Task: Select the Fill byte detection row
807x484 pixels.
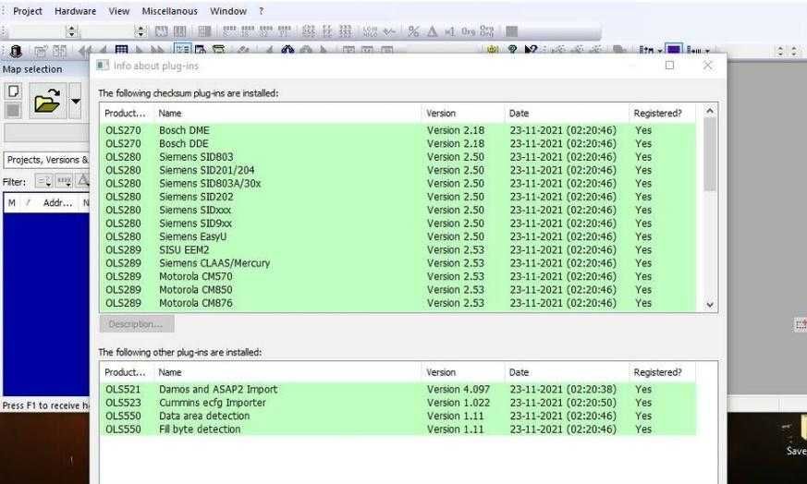Action: click(x=398, y=430)
